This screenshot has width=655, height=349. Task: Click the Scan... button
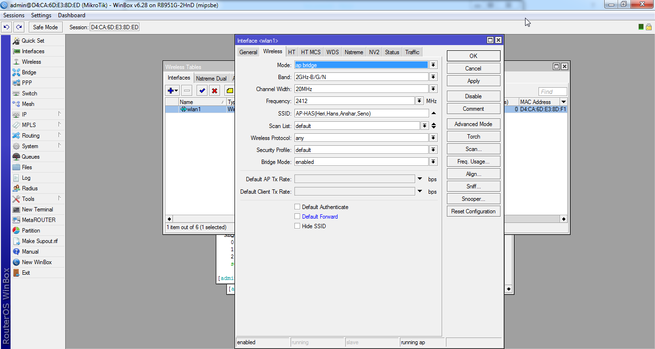(x=473, y=149)
